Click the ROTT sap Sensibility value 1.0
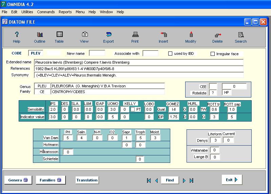The image size is (271, 194). pos(232,109)
